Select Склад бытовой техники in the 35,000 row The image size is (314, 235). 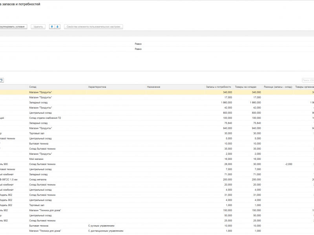coord(42,149)
